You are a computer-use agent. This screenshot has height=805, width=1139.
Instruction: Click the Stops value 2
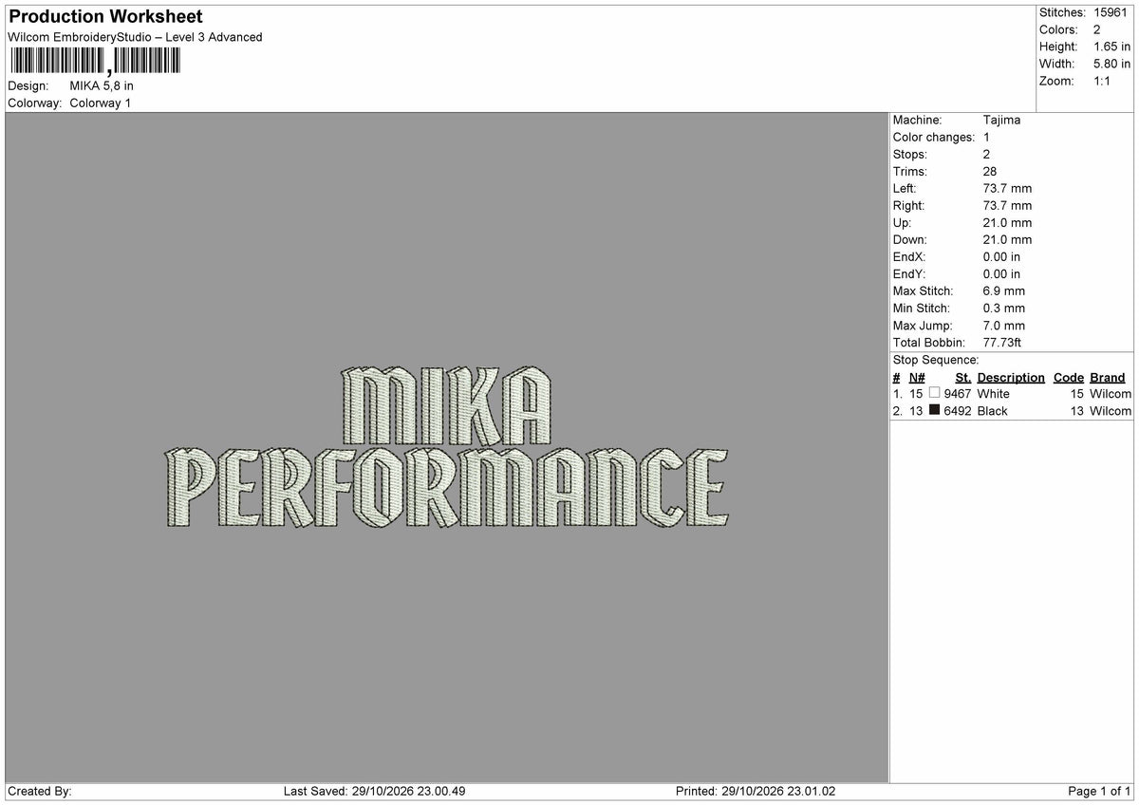(x=987, y=155)
